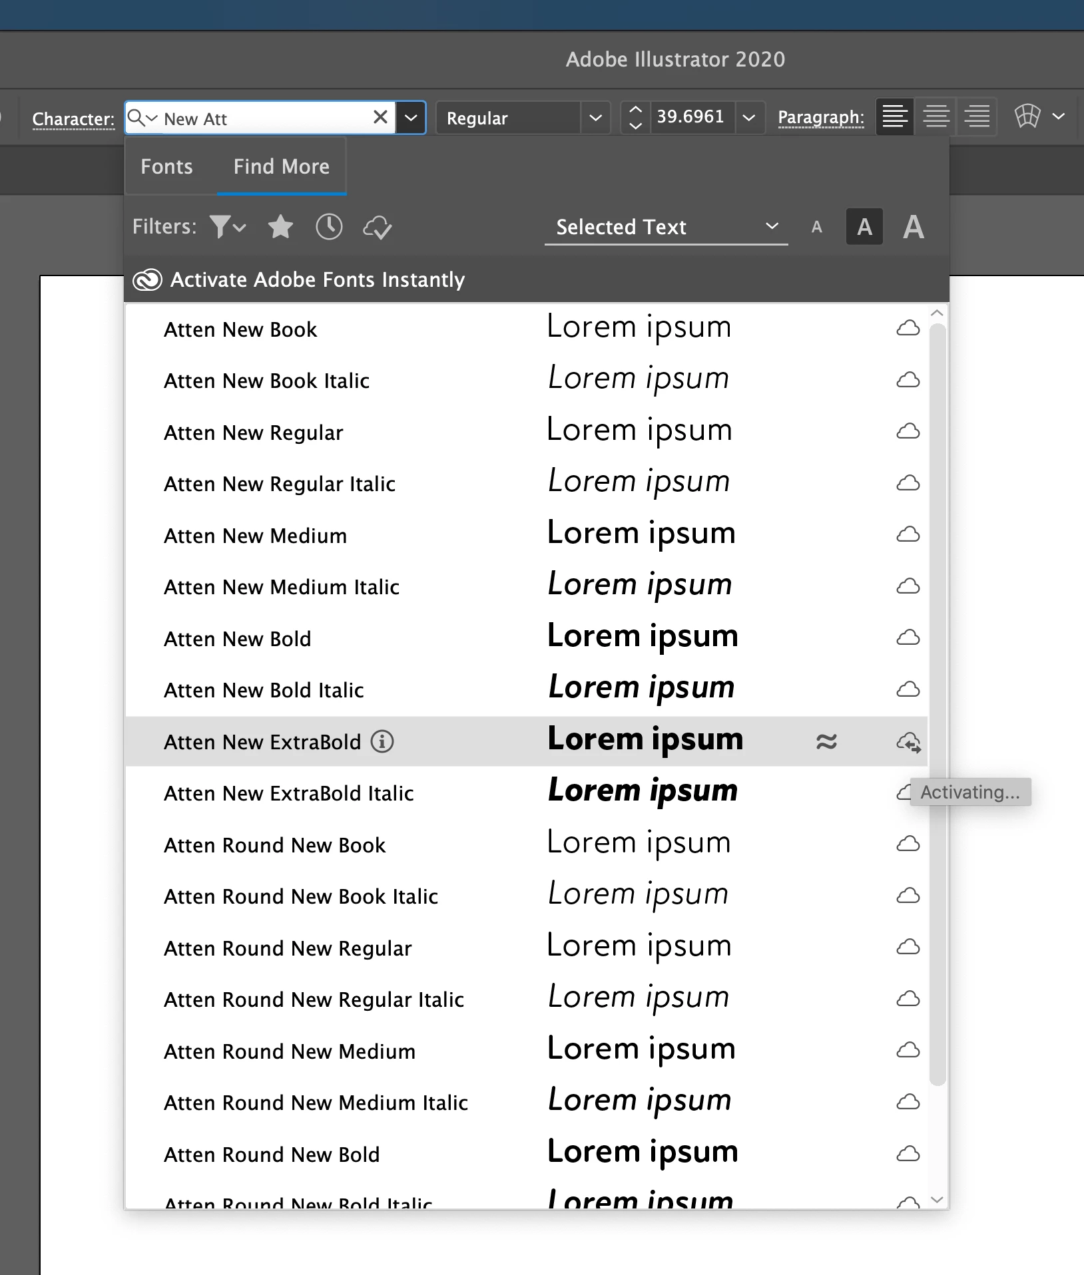Set large sample text size
Image resolution: width=1084 pixels, height=1275 pixels.
914,227
